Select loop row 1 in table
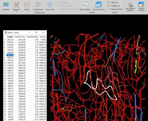 (25, 40)
